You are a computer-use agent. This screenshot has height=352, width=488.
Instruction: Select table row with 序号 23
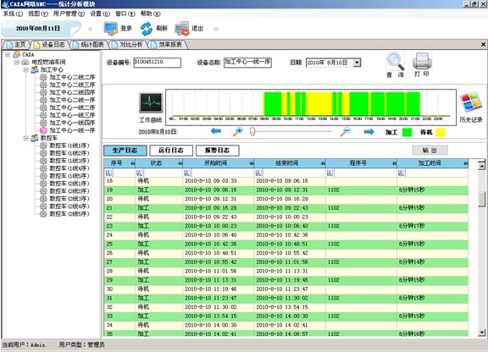pyautogui.click(x=286, y=226)
